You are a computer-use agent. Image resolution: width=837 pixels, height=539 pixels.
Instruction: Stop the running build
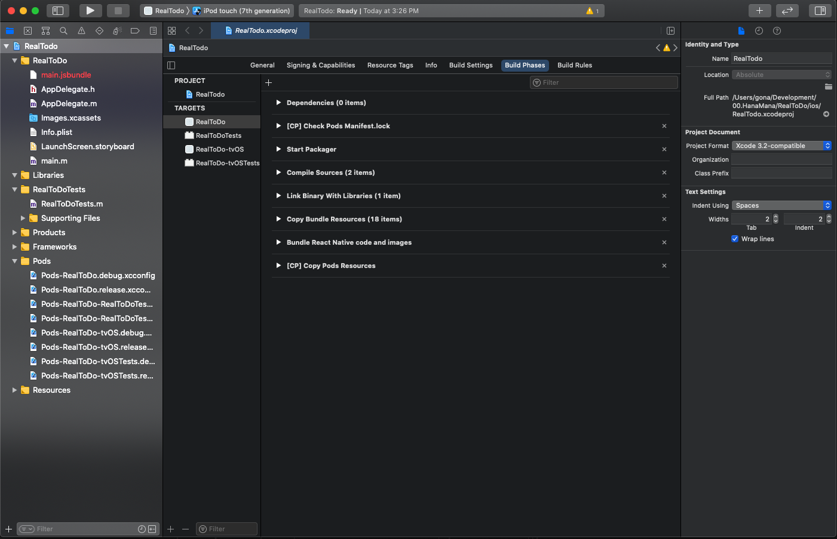118,11
